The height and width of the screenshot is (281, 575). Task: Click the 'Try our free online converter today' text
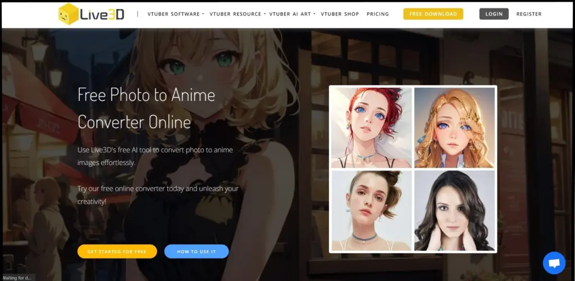point(158,195)
